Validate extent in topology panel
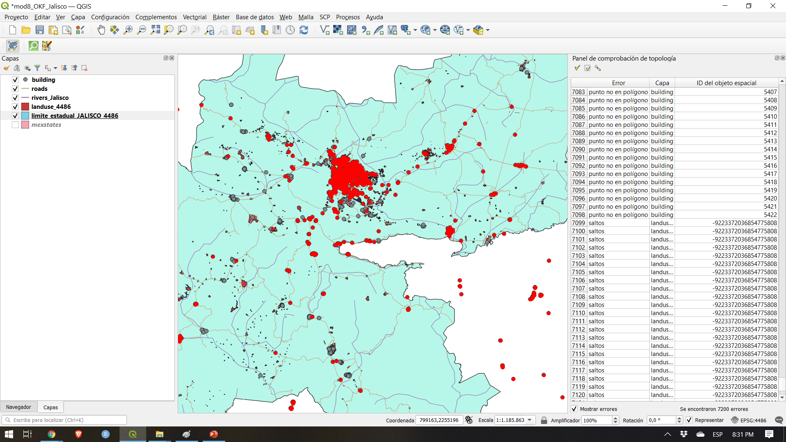 click(587, 68)
